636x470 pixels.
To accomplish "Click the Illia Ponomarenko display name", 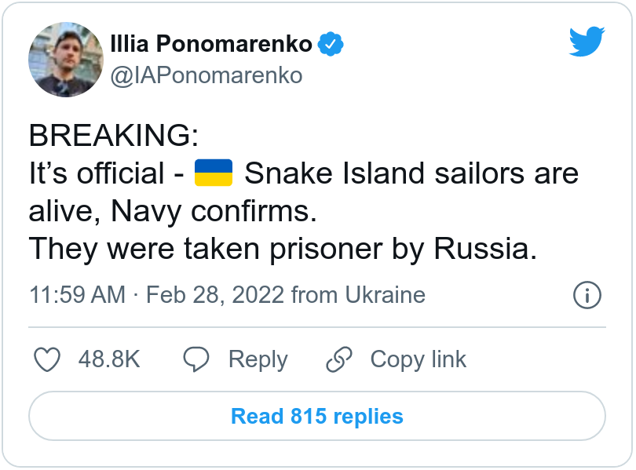I will click(211, 44).
